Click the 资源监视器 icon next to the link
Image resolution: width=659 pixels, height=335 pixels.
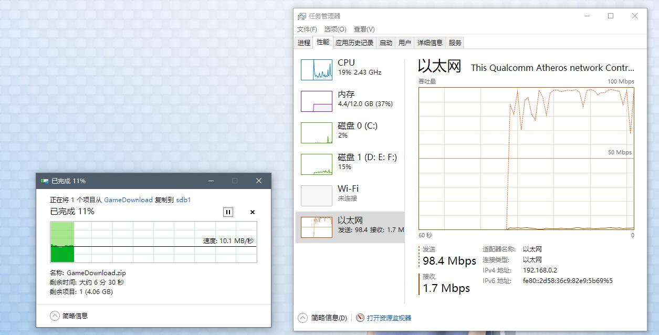360,318
